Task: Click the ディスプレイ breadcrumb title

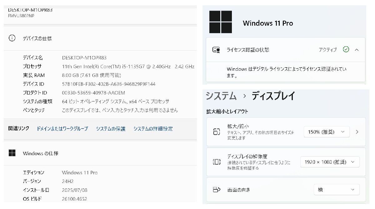Action: [x=273, y=96]
